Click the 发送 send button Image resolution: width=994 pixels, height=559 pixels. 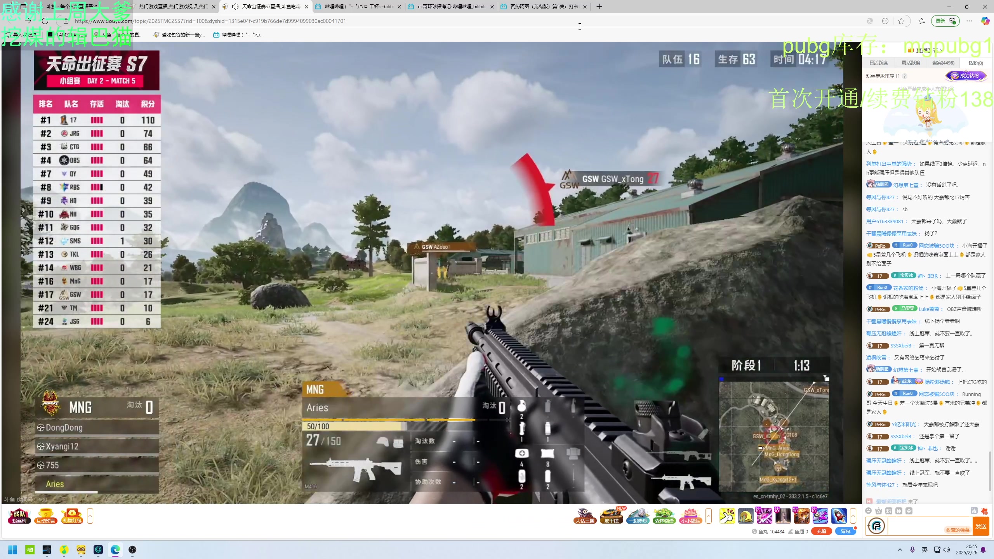[981, 526]
